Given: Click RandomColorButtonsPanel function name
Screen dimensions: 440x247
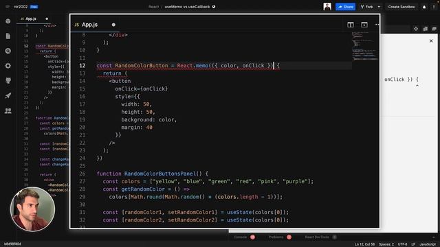Looking at the screenshot, I should pos(160,174).
